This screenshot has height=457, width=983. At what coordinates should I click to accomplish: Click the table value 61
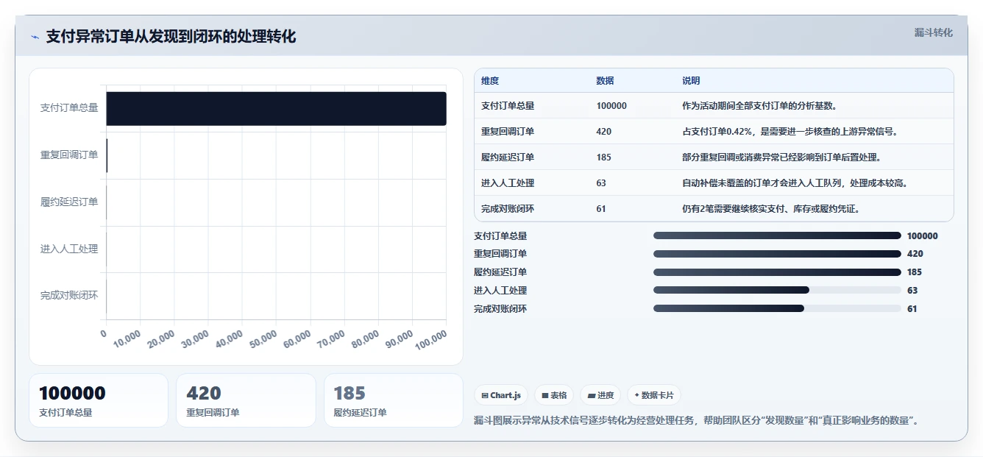click(x=601, y=209)
